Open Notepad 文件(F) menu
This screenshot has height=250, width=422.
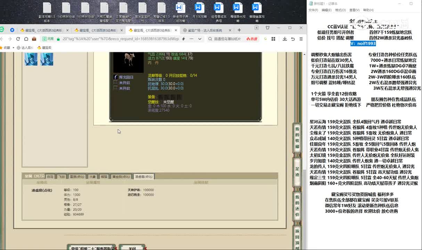[313, 10]
